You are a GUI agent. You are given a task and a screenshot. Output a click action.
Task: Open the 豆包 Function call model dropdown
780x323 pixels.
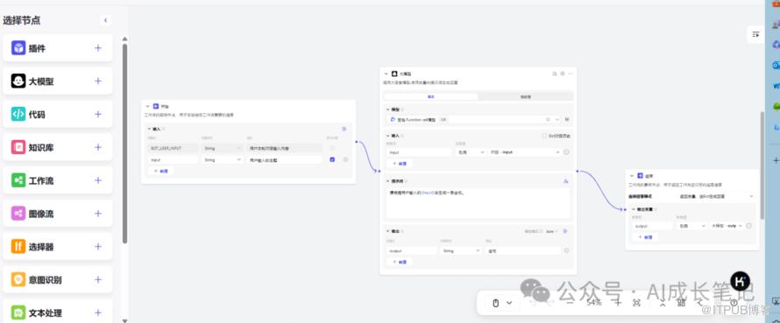point(474,120)
